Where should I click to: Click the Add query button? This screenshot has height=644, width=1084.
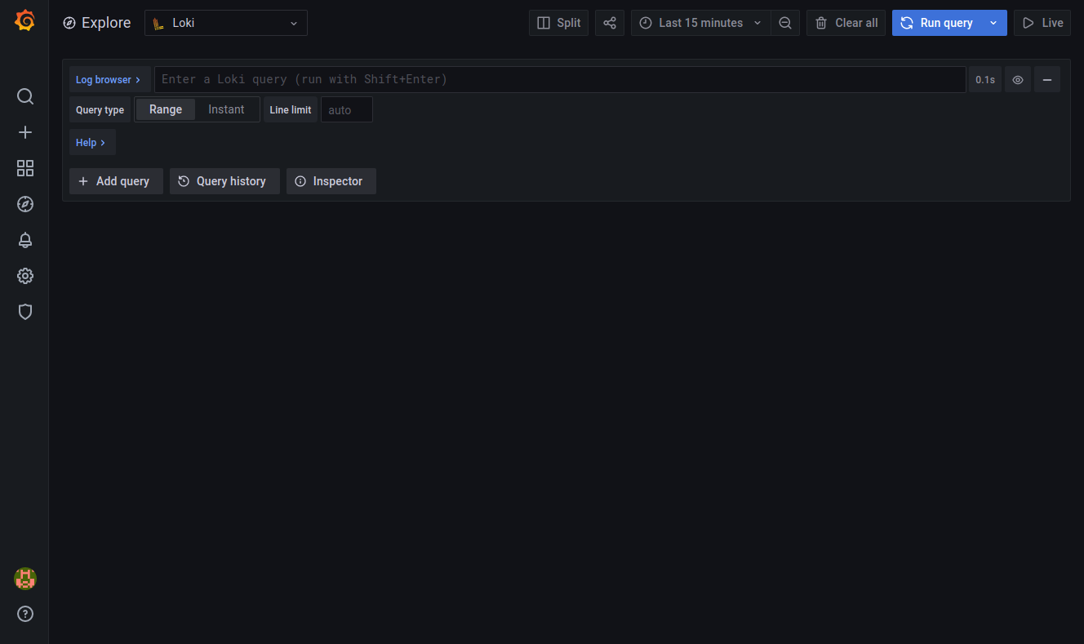(x=116, y=181)
